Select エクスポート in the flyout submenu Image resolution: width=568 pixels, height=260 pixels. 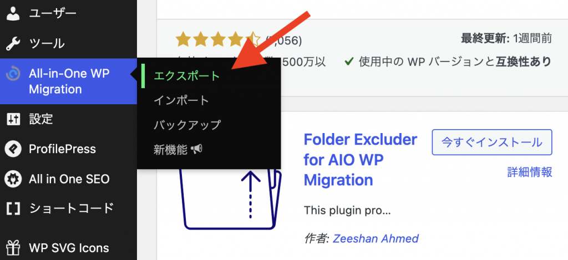point(187,76)
